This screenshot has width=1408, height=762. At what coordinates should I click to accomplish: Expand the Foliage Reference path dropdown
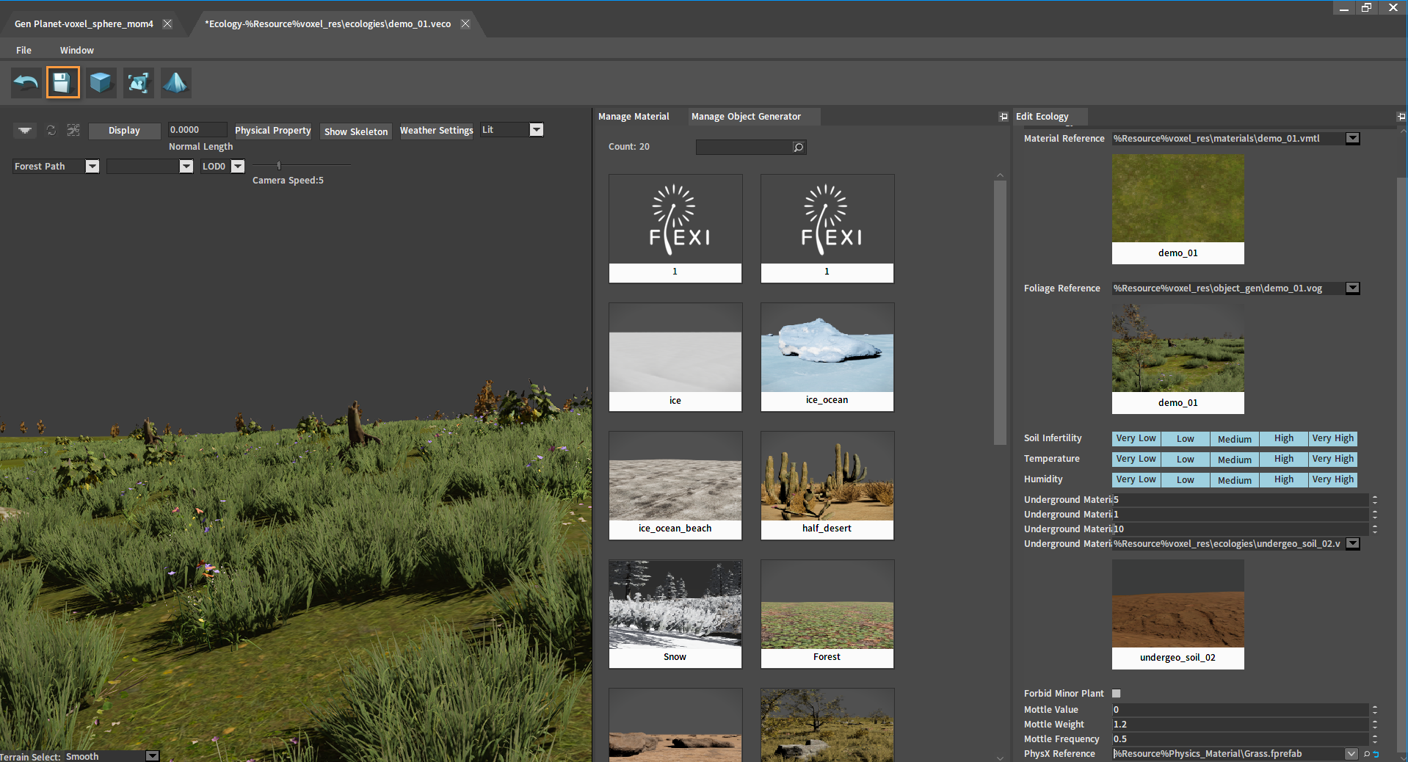[x=1353, y=289]
